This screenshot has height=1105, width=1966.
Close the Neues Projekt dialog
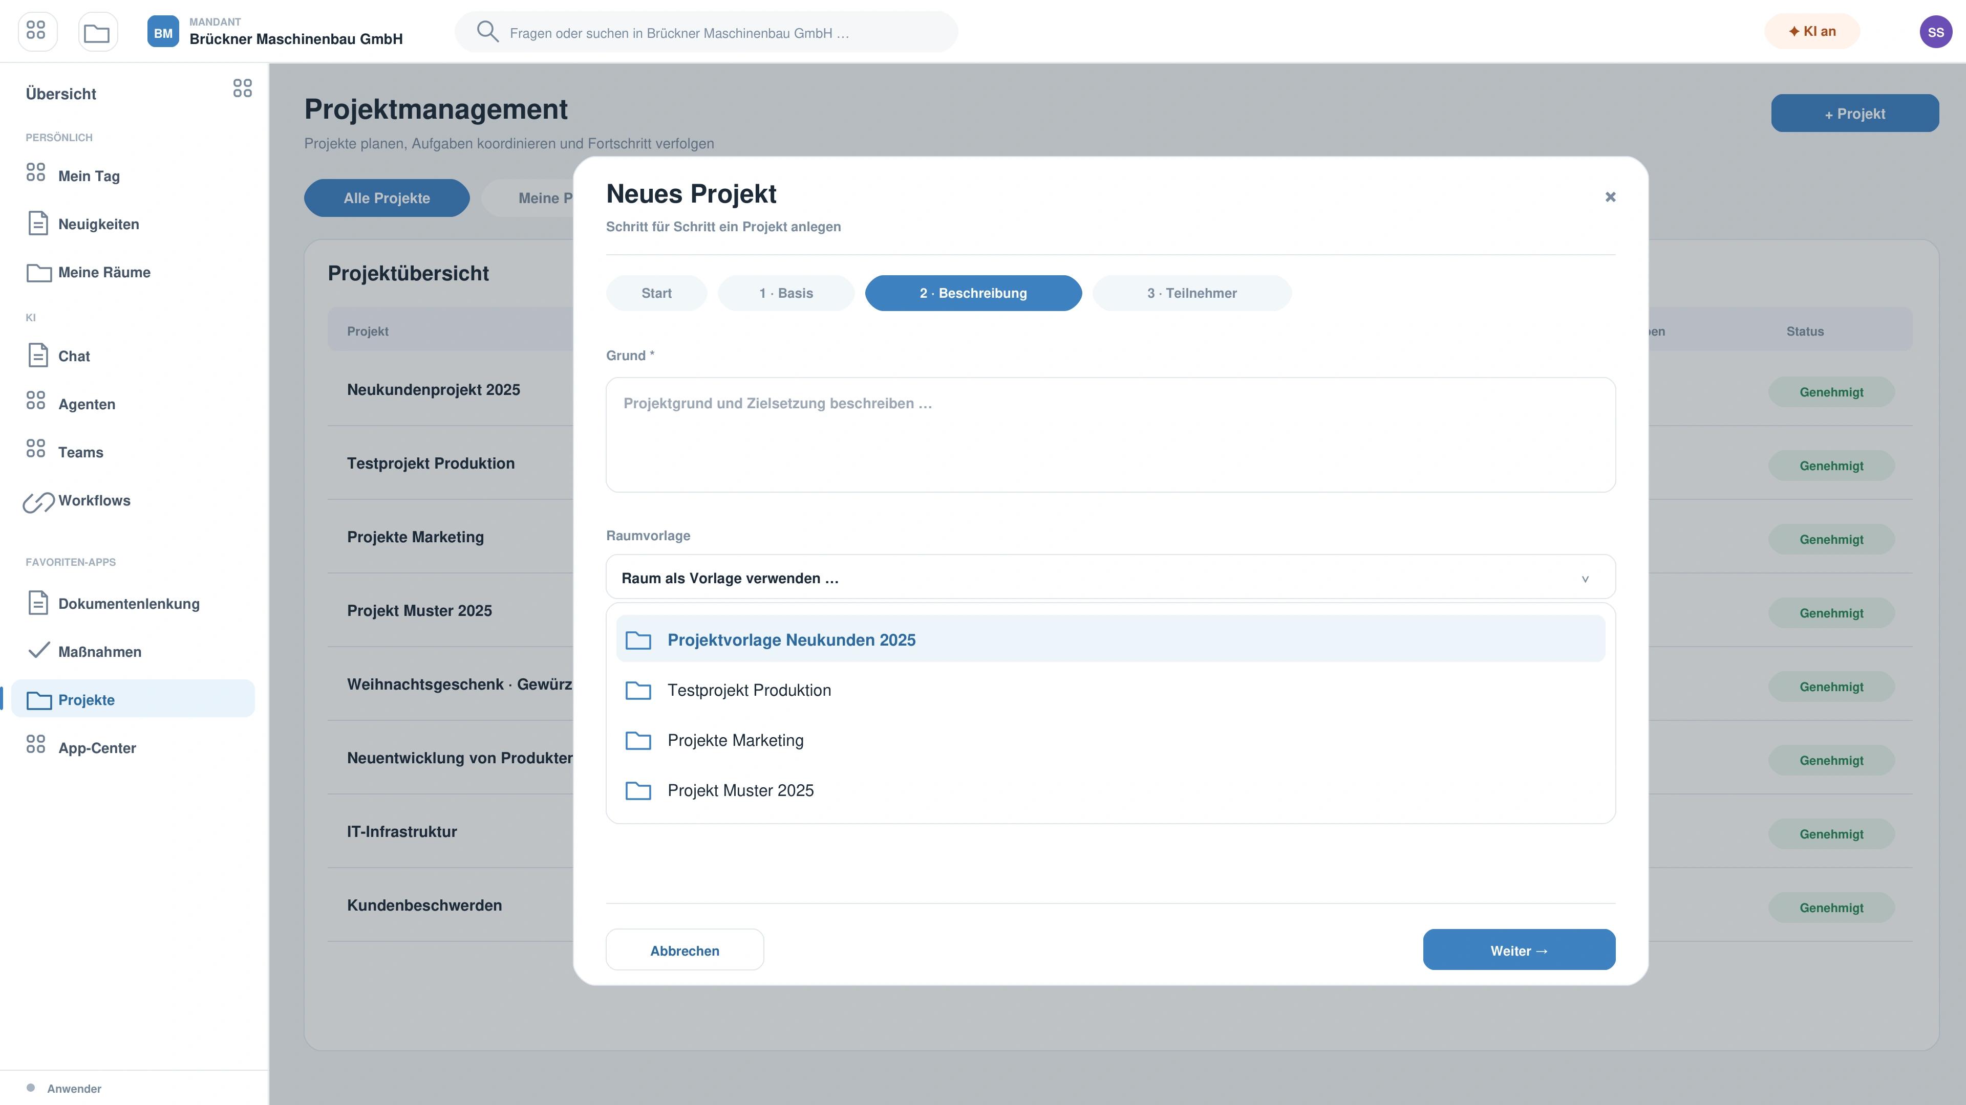tap(1610, 197)
